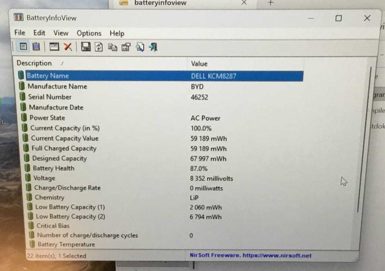Click the battery icon next to Battery Temperature

[x=32, y=244]
